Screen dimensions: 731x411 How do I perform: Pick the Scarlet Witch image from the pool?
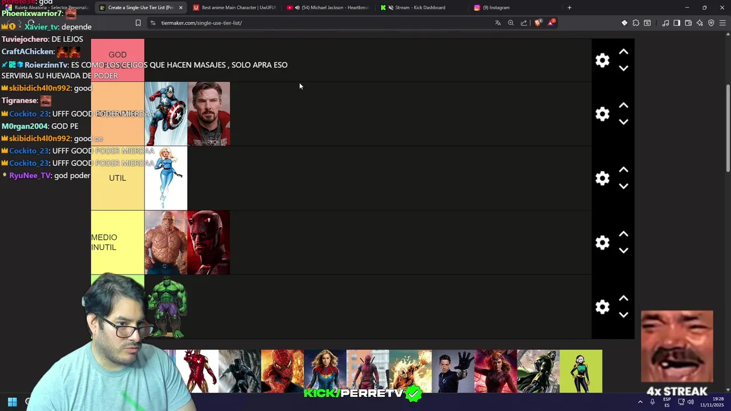tap(496, 371)
